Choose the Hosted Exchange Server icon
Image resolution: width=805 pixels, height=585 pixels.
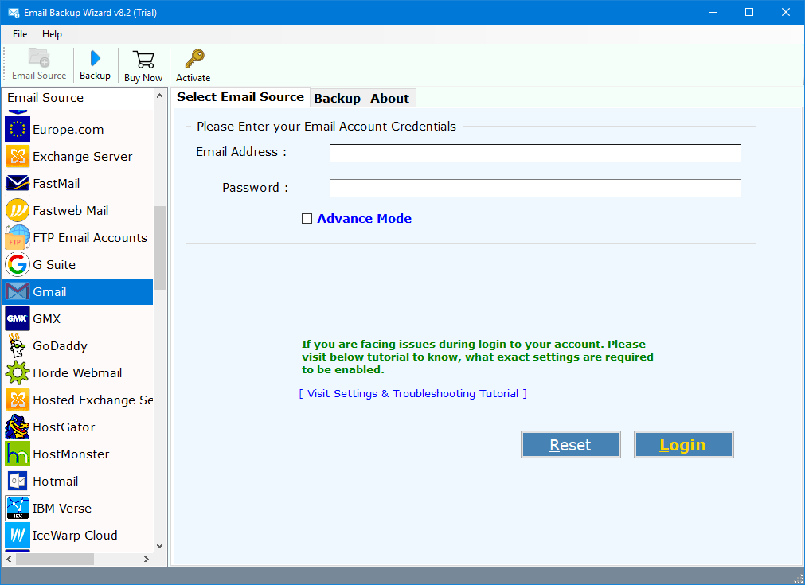[18, 400]
